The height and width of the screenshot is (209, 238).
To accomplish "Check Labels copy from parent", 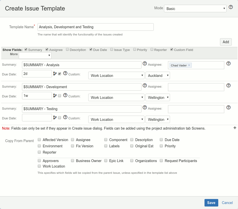I will point(106,146).
